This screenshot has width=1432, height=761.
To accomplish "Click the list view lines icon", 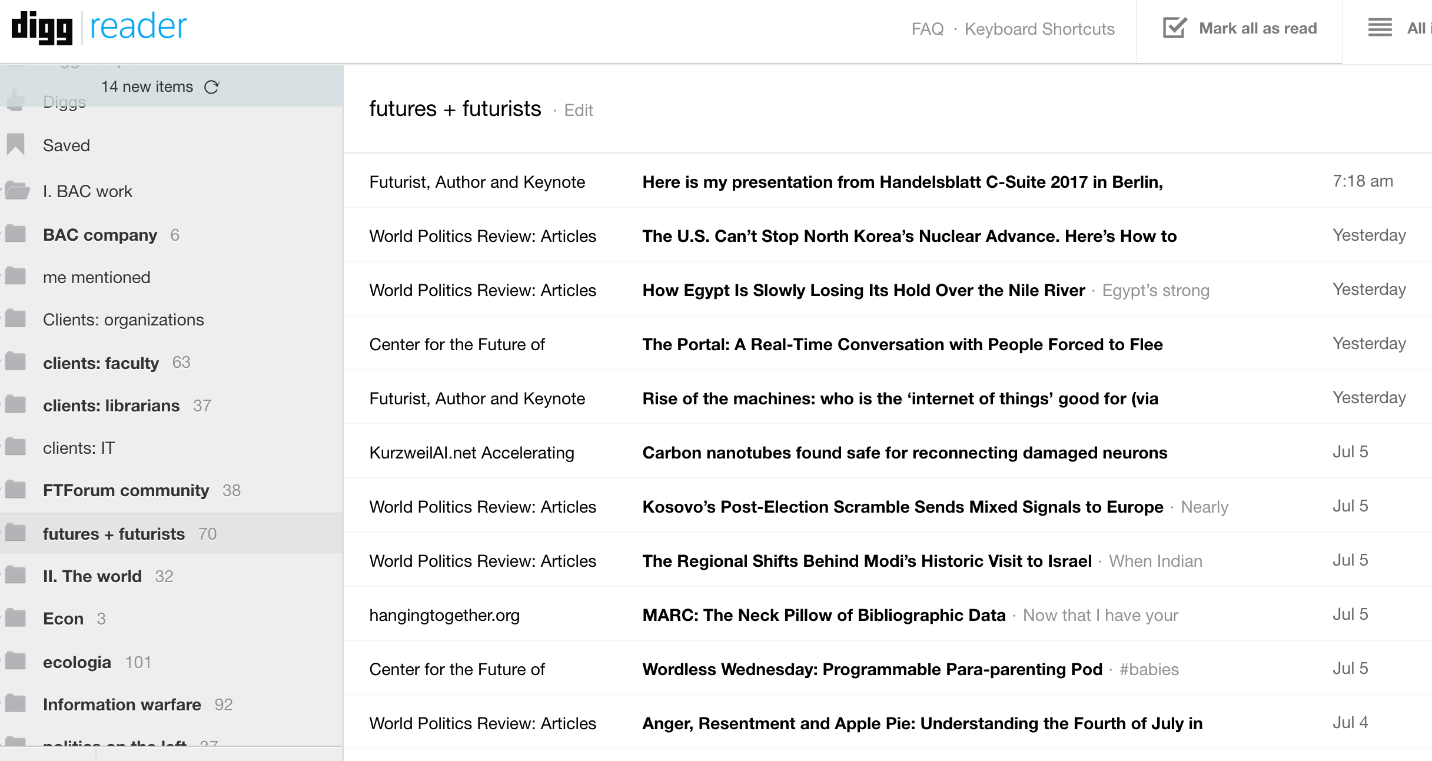I will point(1380,28).
